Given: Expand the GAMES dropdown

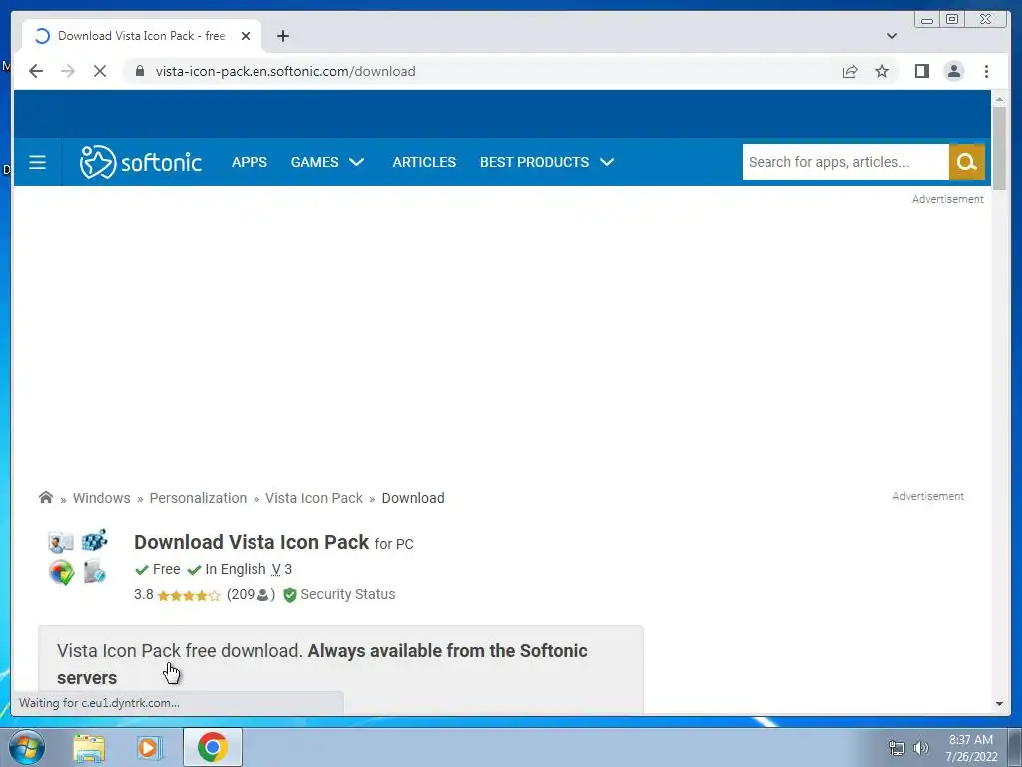Looking at the screenshot, I should click(x=327, y=162).
